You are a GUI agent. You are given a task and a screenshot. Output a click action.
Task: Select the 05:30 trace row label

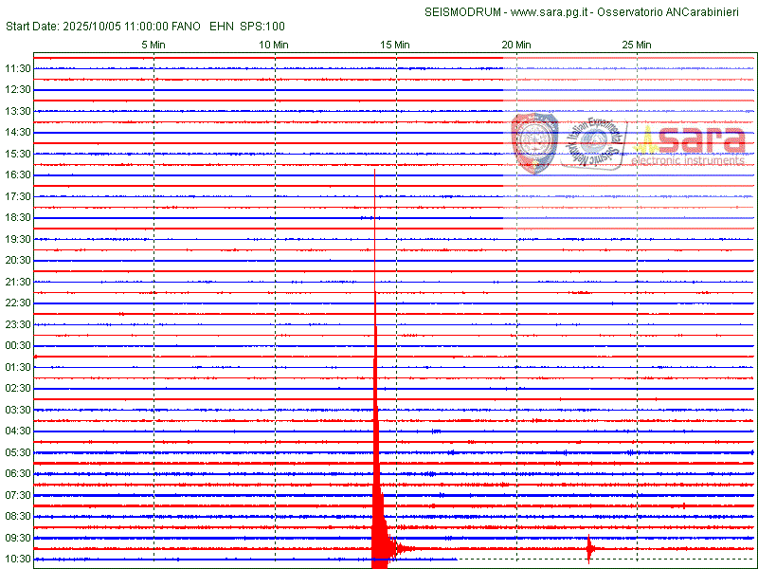tap(19, 452)
